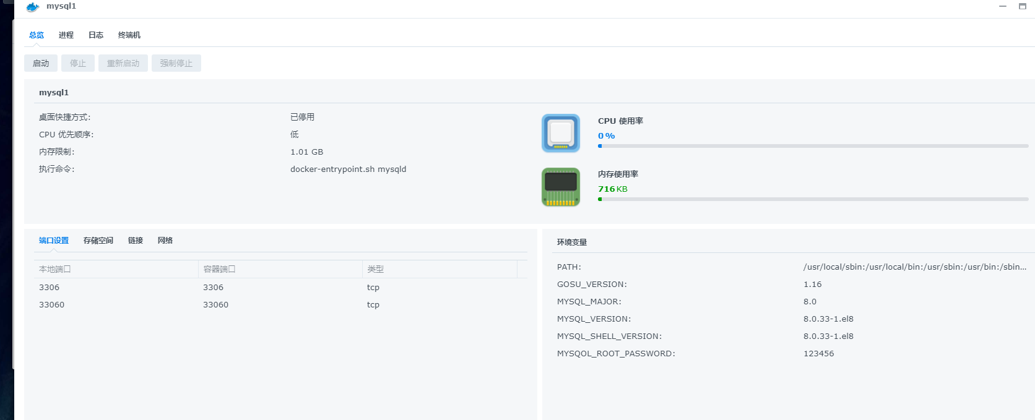1035x420 pixels.
Task: Click the 内存限制 label
Action: tap(56, 152)
